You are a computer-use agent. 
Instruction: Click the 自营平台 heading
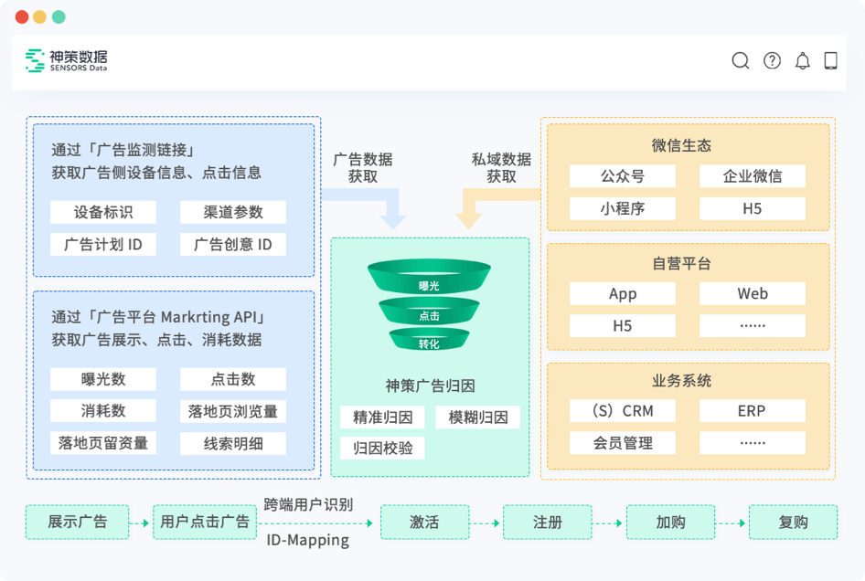click(x=681, y=263)
